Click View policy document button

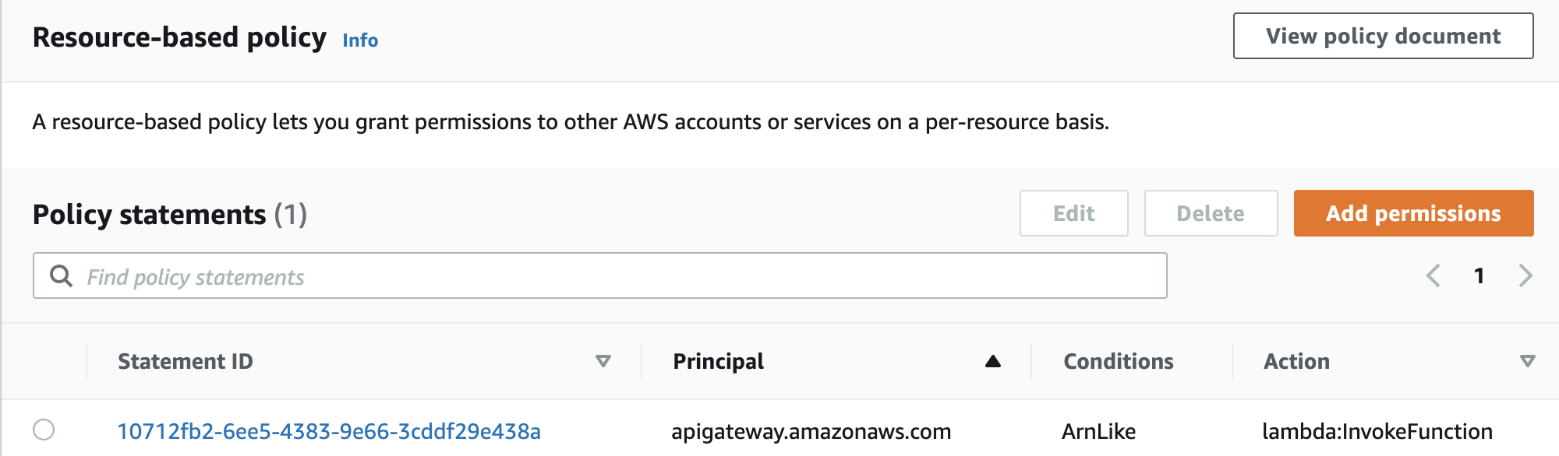1383,36
